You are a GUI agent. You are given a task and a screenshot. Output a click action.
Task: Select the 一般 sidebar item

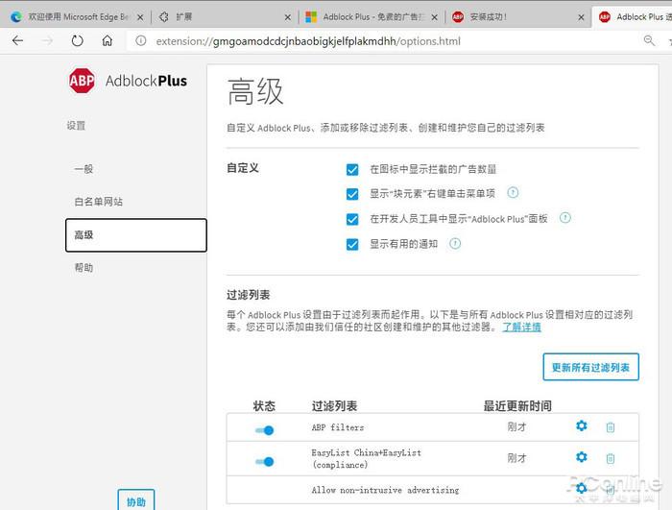point(84,169)
